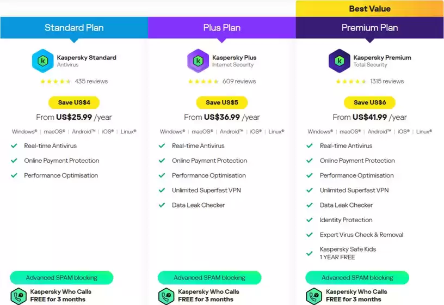Click the star rating for Kaspersky Standard
Image resolution: width=444 pixels, height=305 pixels.
tap(55, 82)
